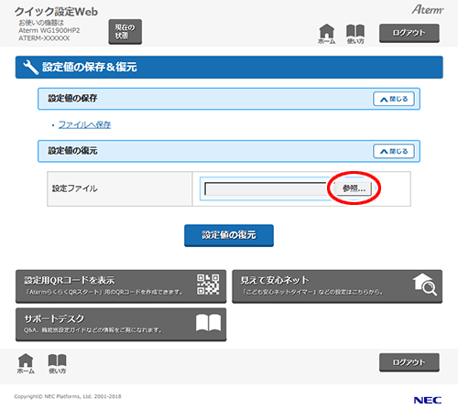Click the open book icon in サポートデスク

[x=208, y=323]
